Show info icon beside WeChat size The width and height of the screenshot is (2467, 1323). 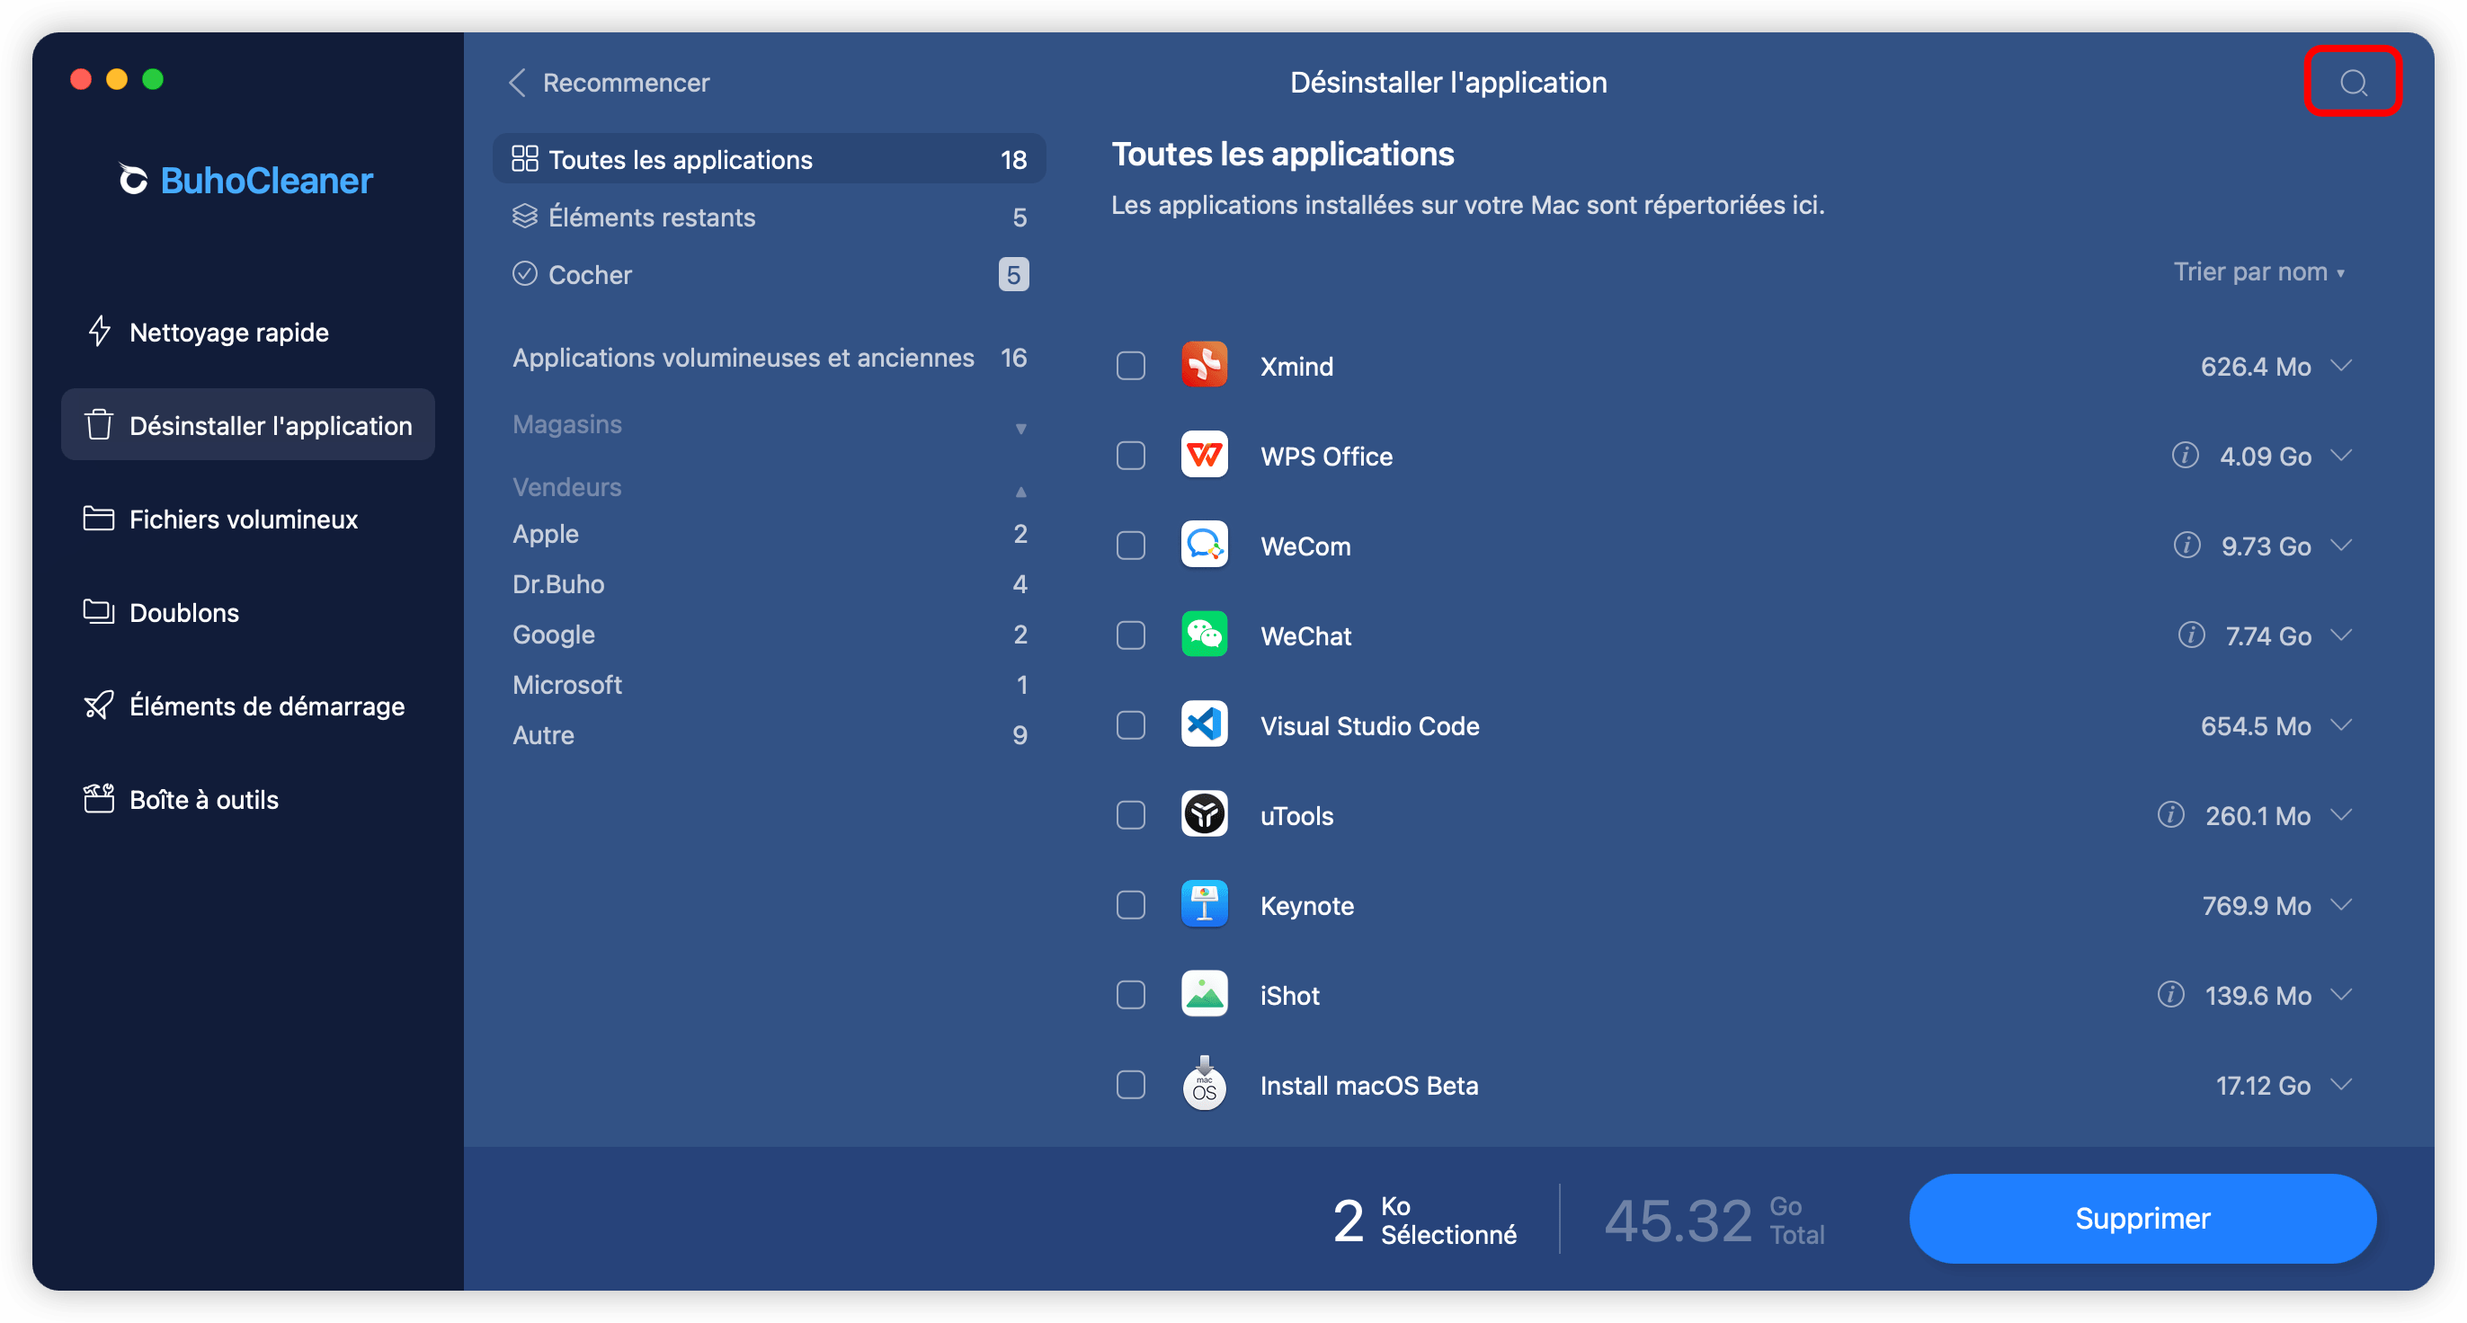pos(2191,635)
